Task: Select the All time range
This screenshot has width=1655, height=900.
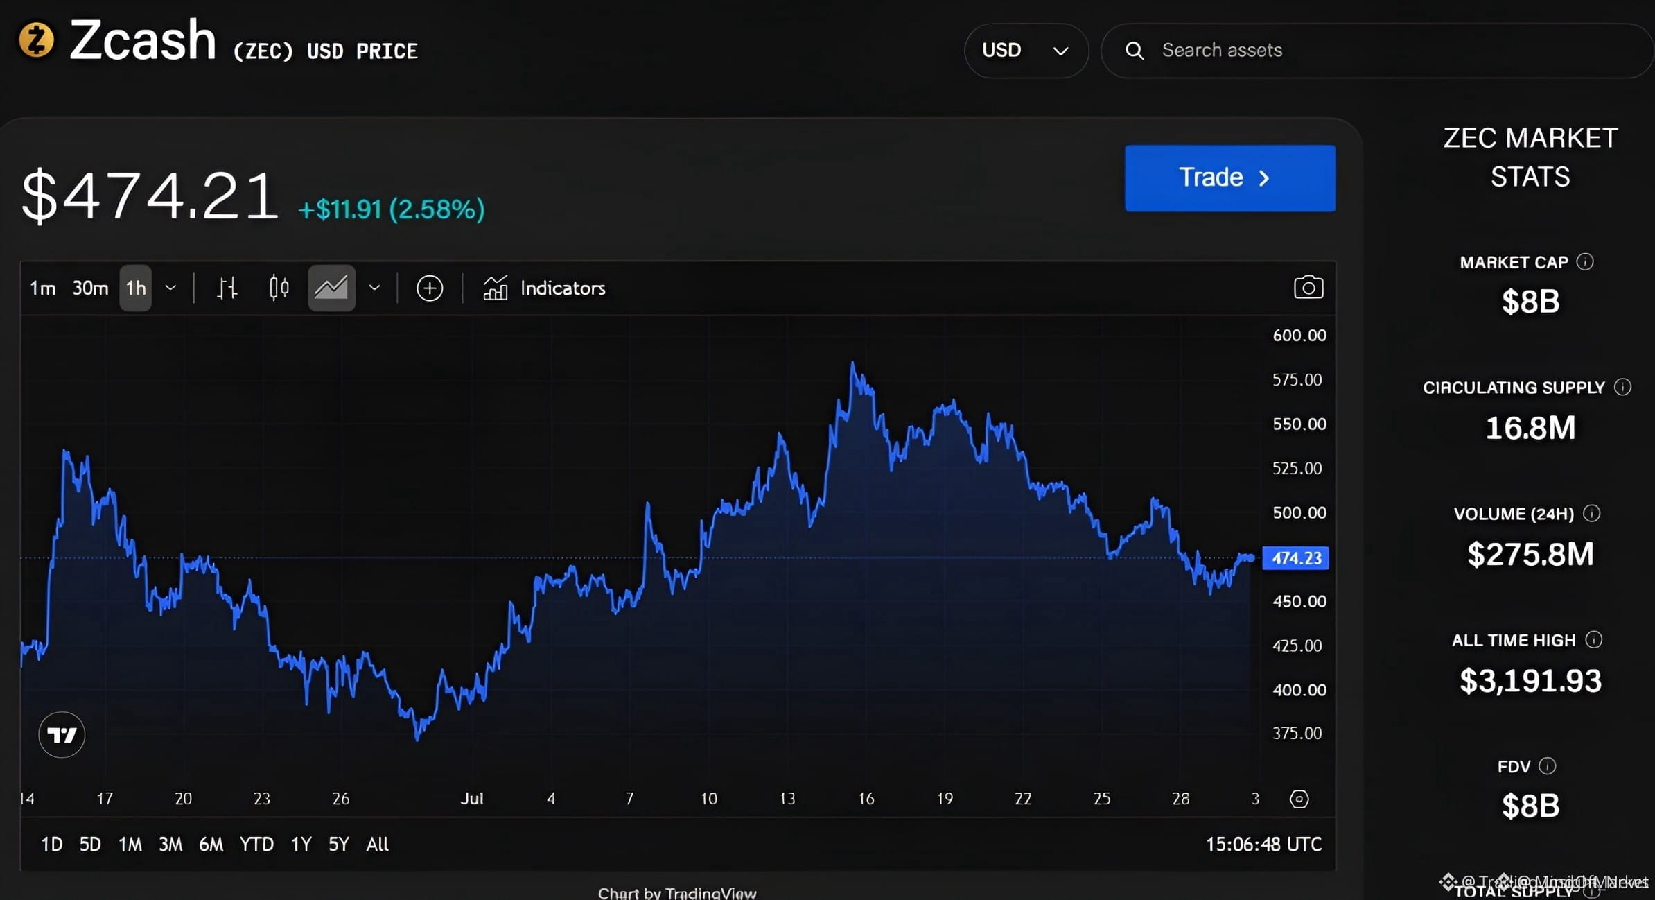Action: [378, 844]
